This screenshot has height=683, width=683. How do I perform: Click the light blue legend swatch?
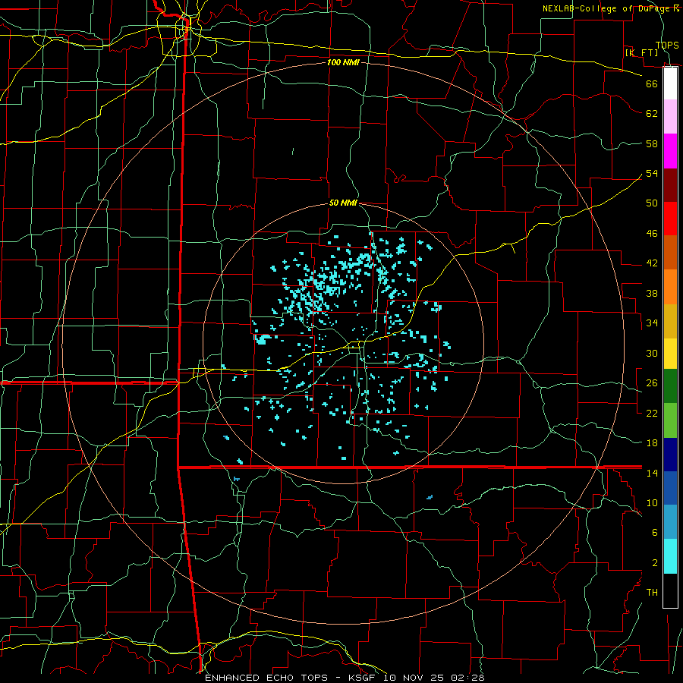coord(670,522)
